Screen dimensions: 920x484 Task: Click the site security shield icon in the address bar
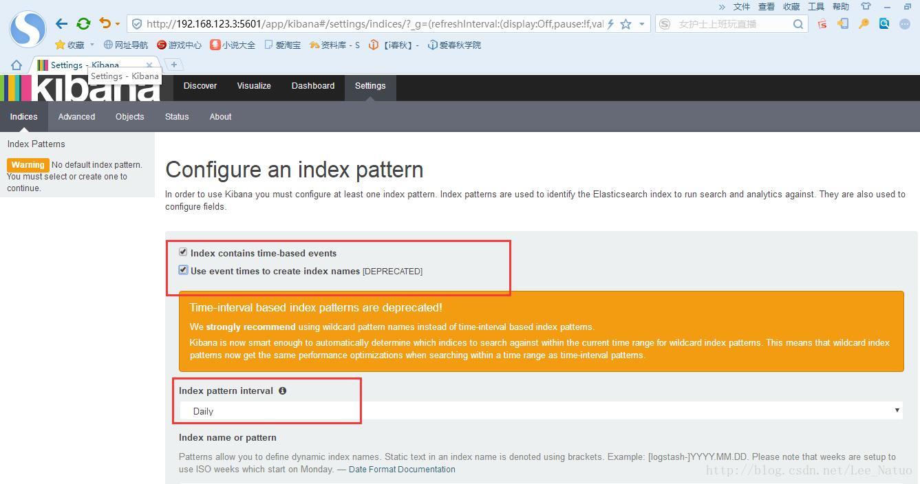click(137, 23)
